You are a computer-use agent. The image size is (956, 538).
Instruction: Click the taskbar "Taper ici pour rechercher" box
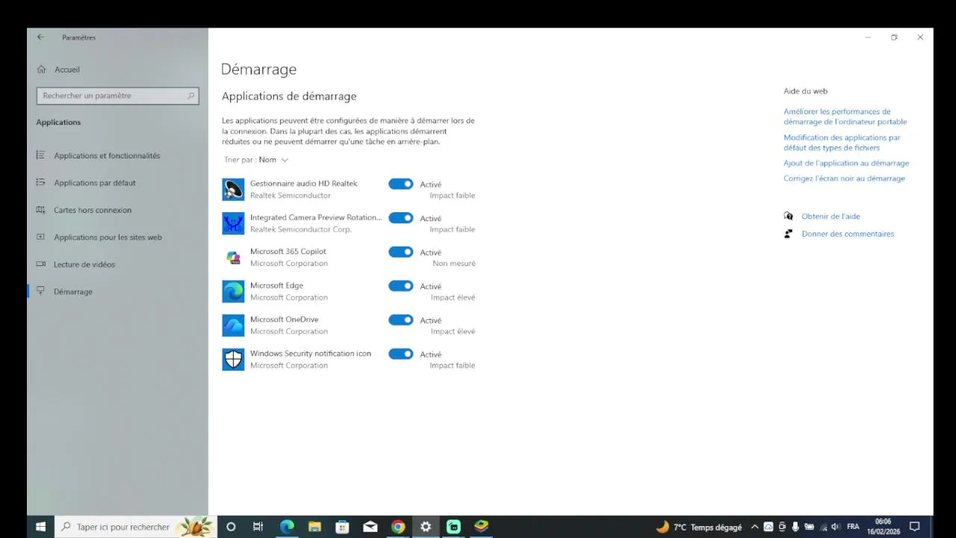136,527
